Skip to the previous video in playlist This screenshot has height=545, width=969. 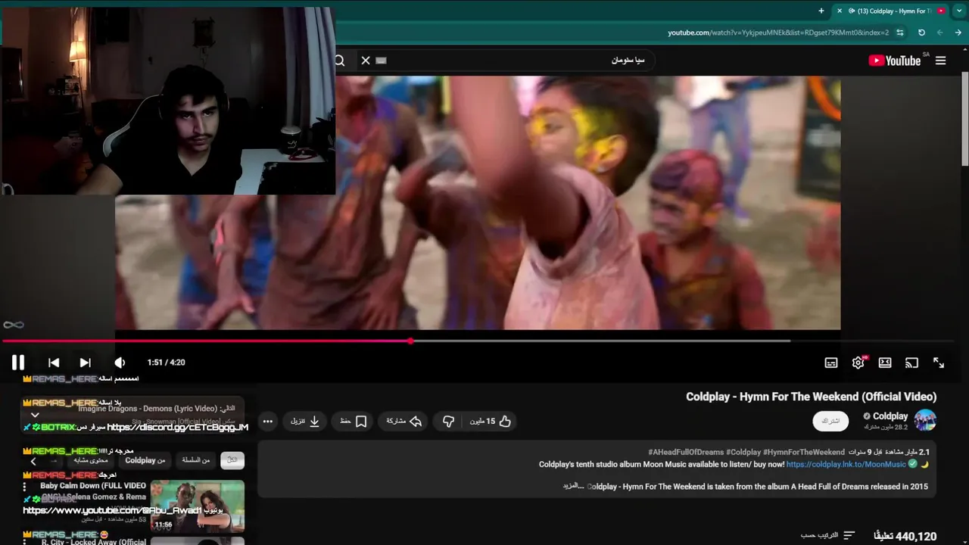click(x=54, y=363)
